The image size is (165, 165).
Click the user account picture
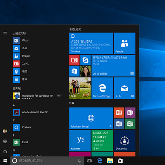5,131
